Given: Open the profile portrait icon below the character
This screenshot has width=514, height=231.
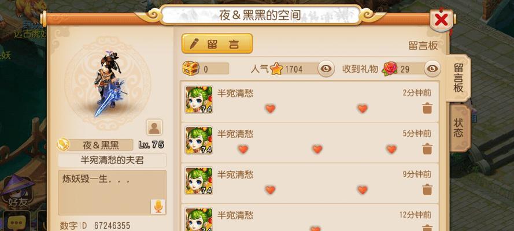Looking at the screenshot, I should pos(154,127).
